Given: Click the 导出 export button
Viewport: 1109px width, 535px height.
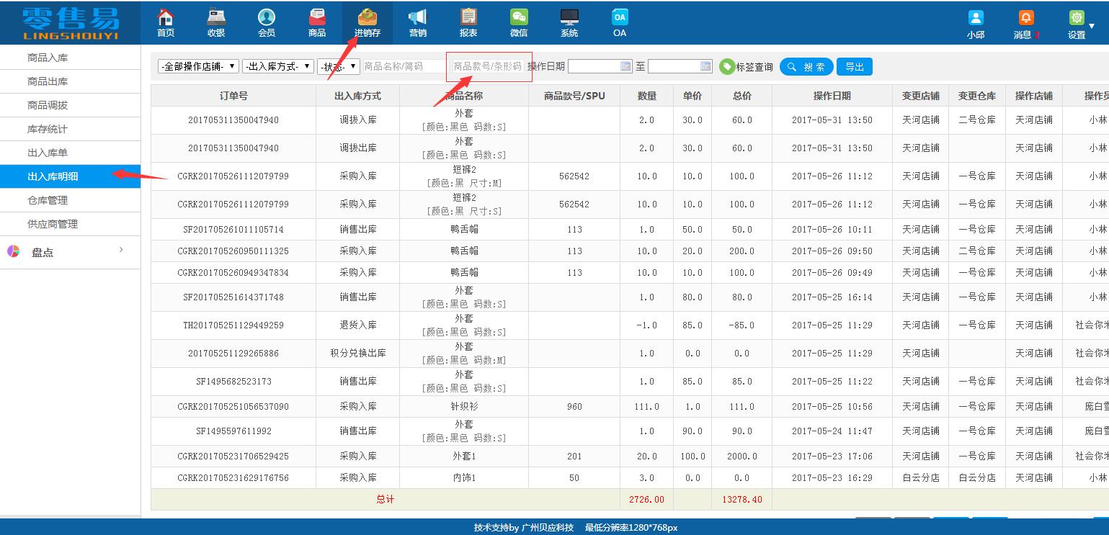Looking at the screenshot, I should click(x=855, y=66).
